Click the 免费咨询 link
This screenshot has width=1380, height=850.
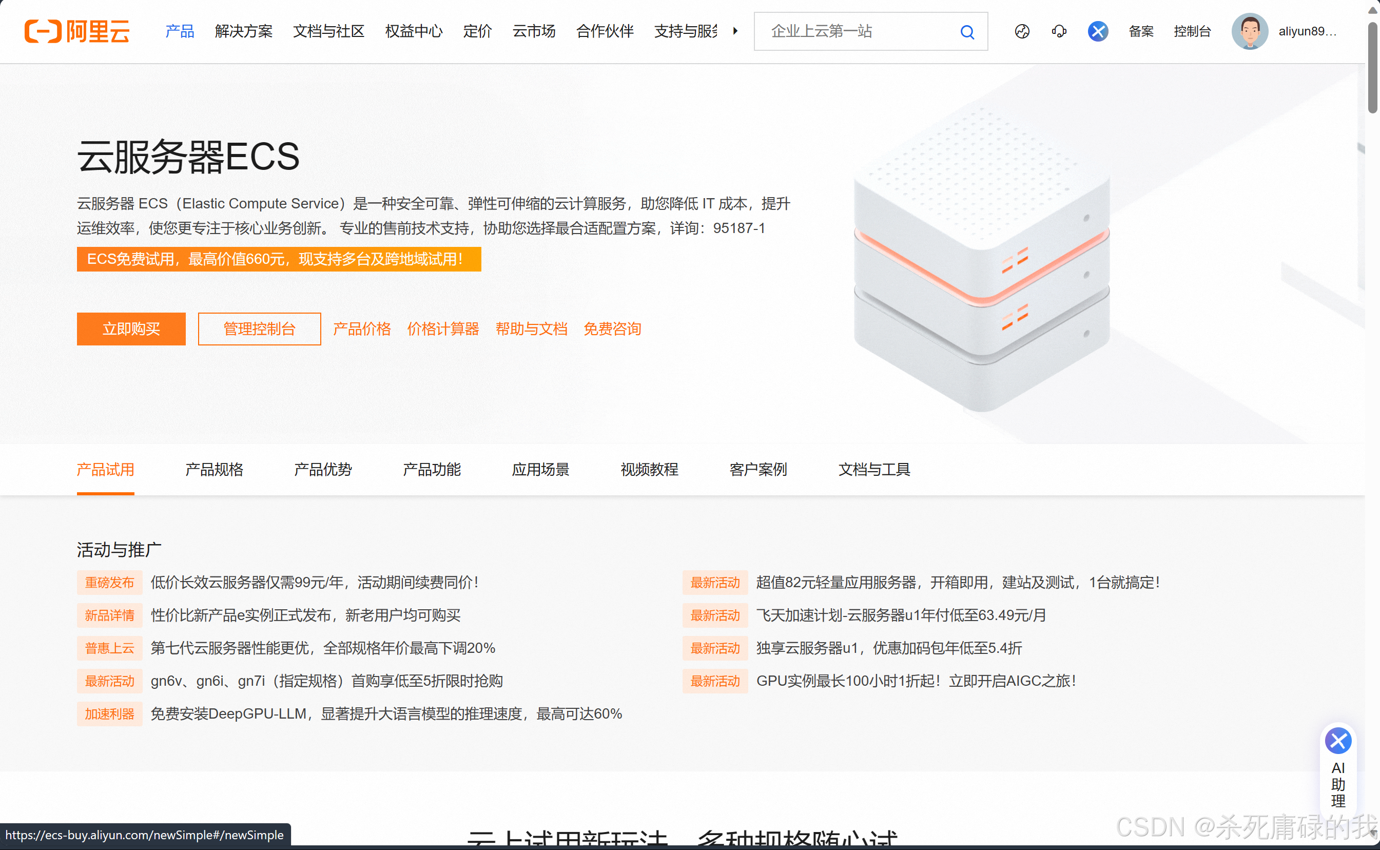[612, 329]
